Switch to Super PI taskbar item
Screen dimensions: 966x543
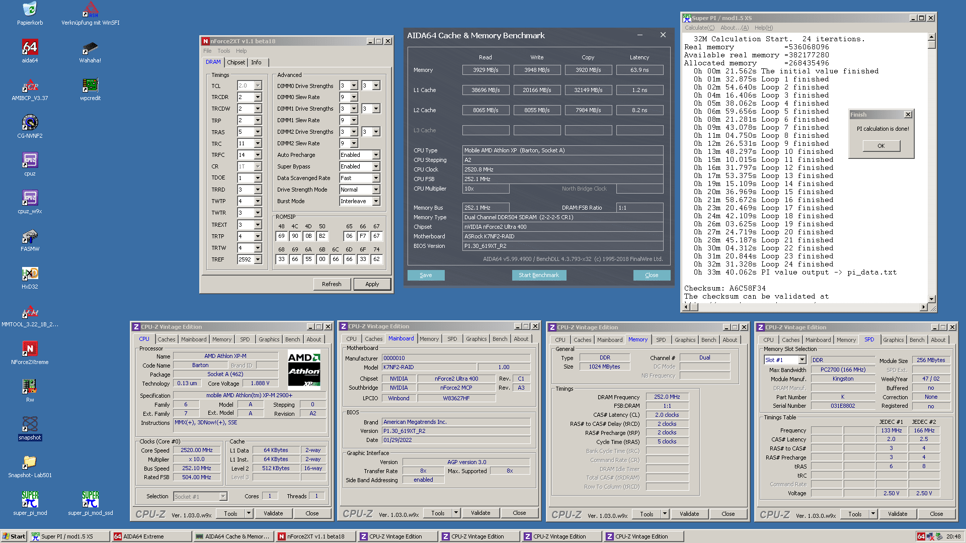click(x=69, y=536)
